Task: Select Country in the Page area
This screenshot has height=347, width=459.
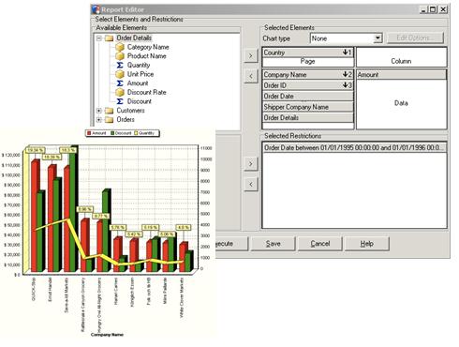Action: click(x=308, y=53)
